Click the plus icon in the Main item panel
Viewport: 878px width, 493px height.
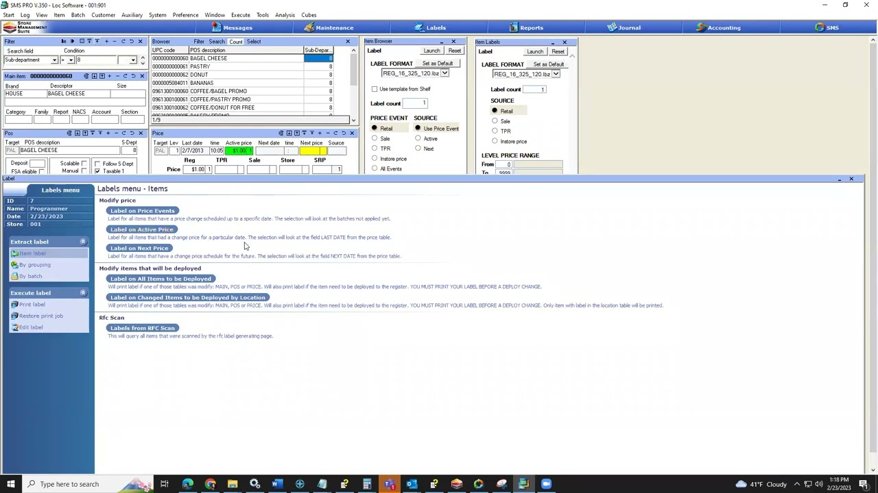108,76
